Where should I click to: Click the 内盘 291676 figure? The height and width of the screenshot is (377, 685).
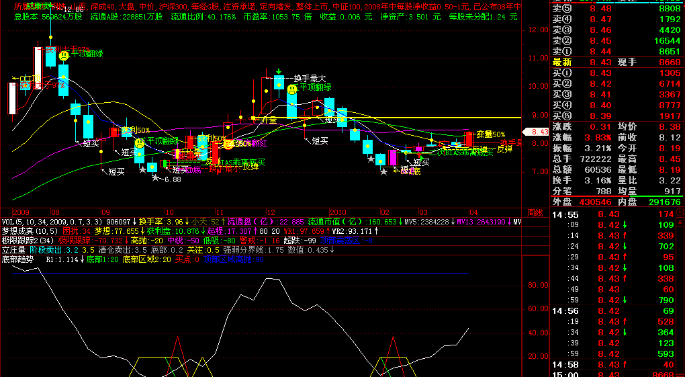pos(664,202)
